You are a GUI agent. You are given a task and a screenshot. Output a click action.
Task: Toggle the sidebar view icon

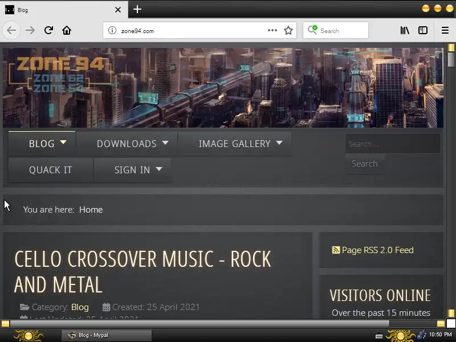422,30
